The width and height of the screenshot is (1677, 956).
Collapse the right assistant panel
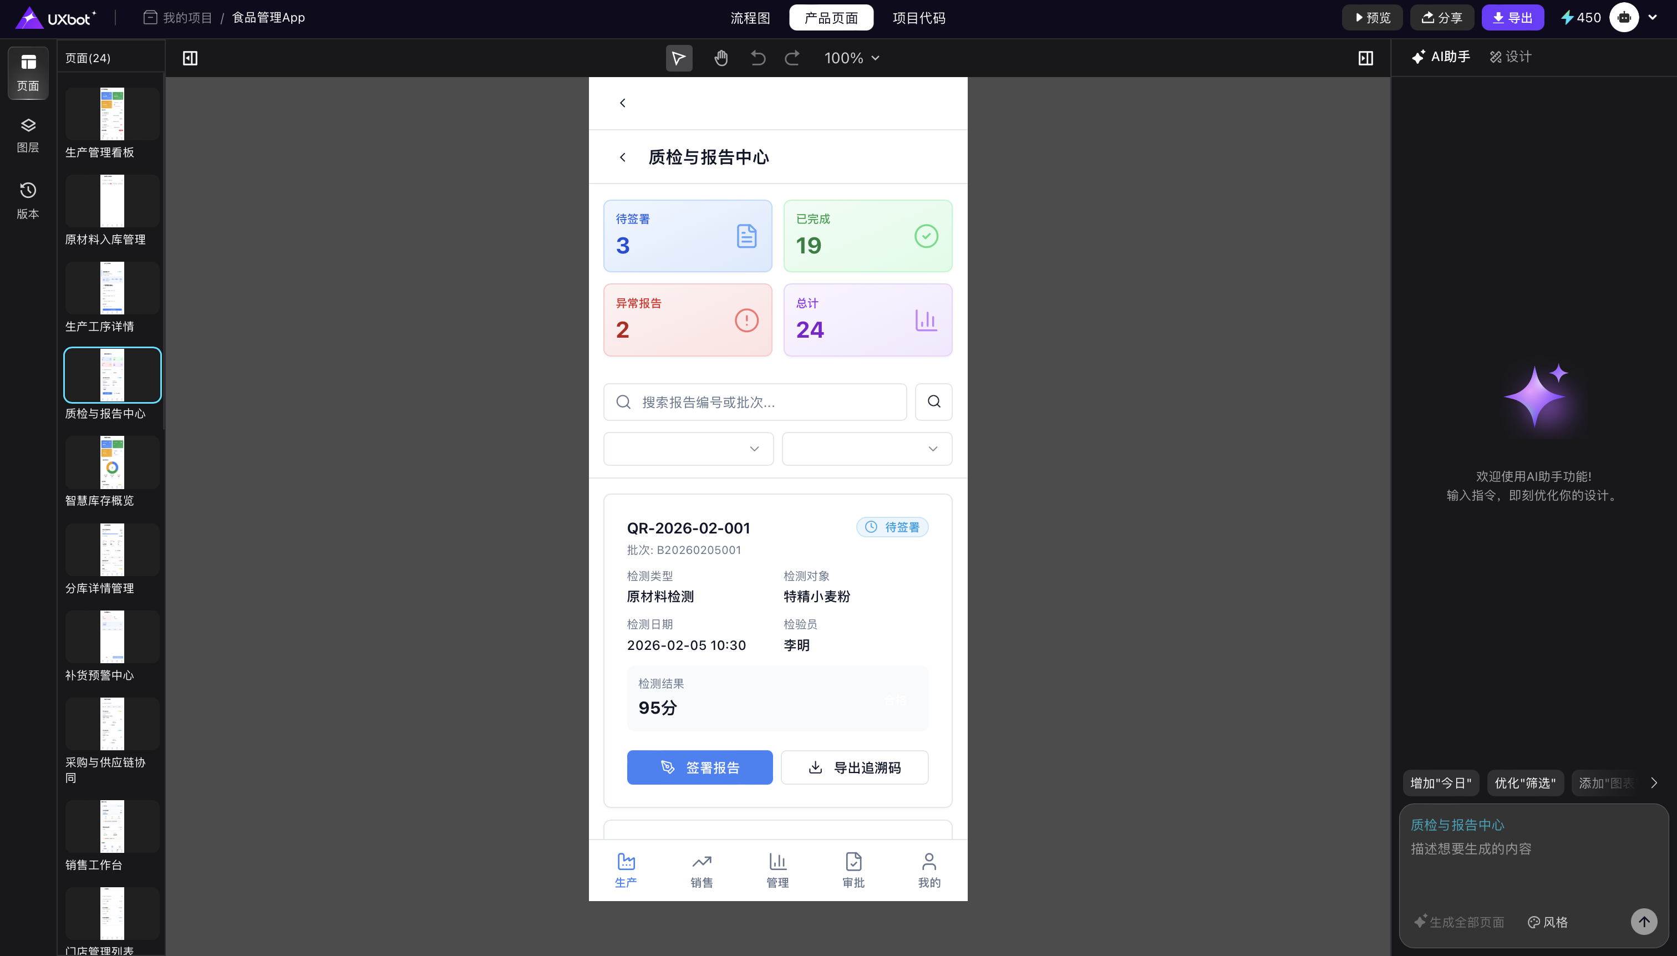point(1366,58)
